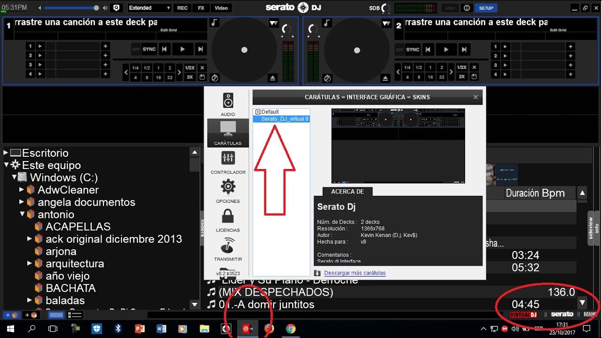Screen dimensions: 602x338
Task: Toggle SYNC on deck 1
Action: coord(149,49)
